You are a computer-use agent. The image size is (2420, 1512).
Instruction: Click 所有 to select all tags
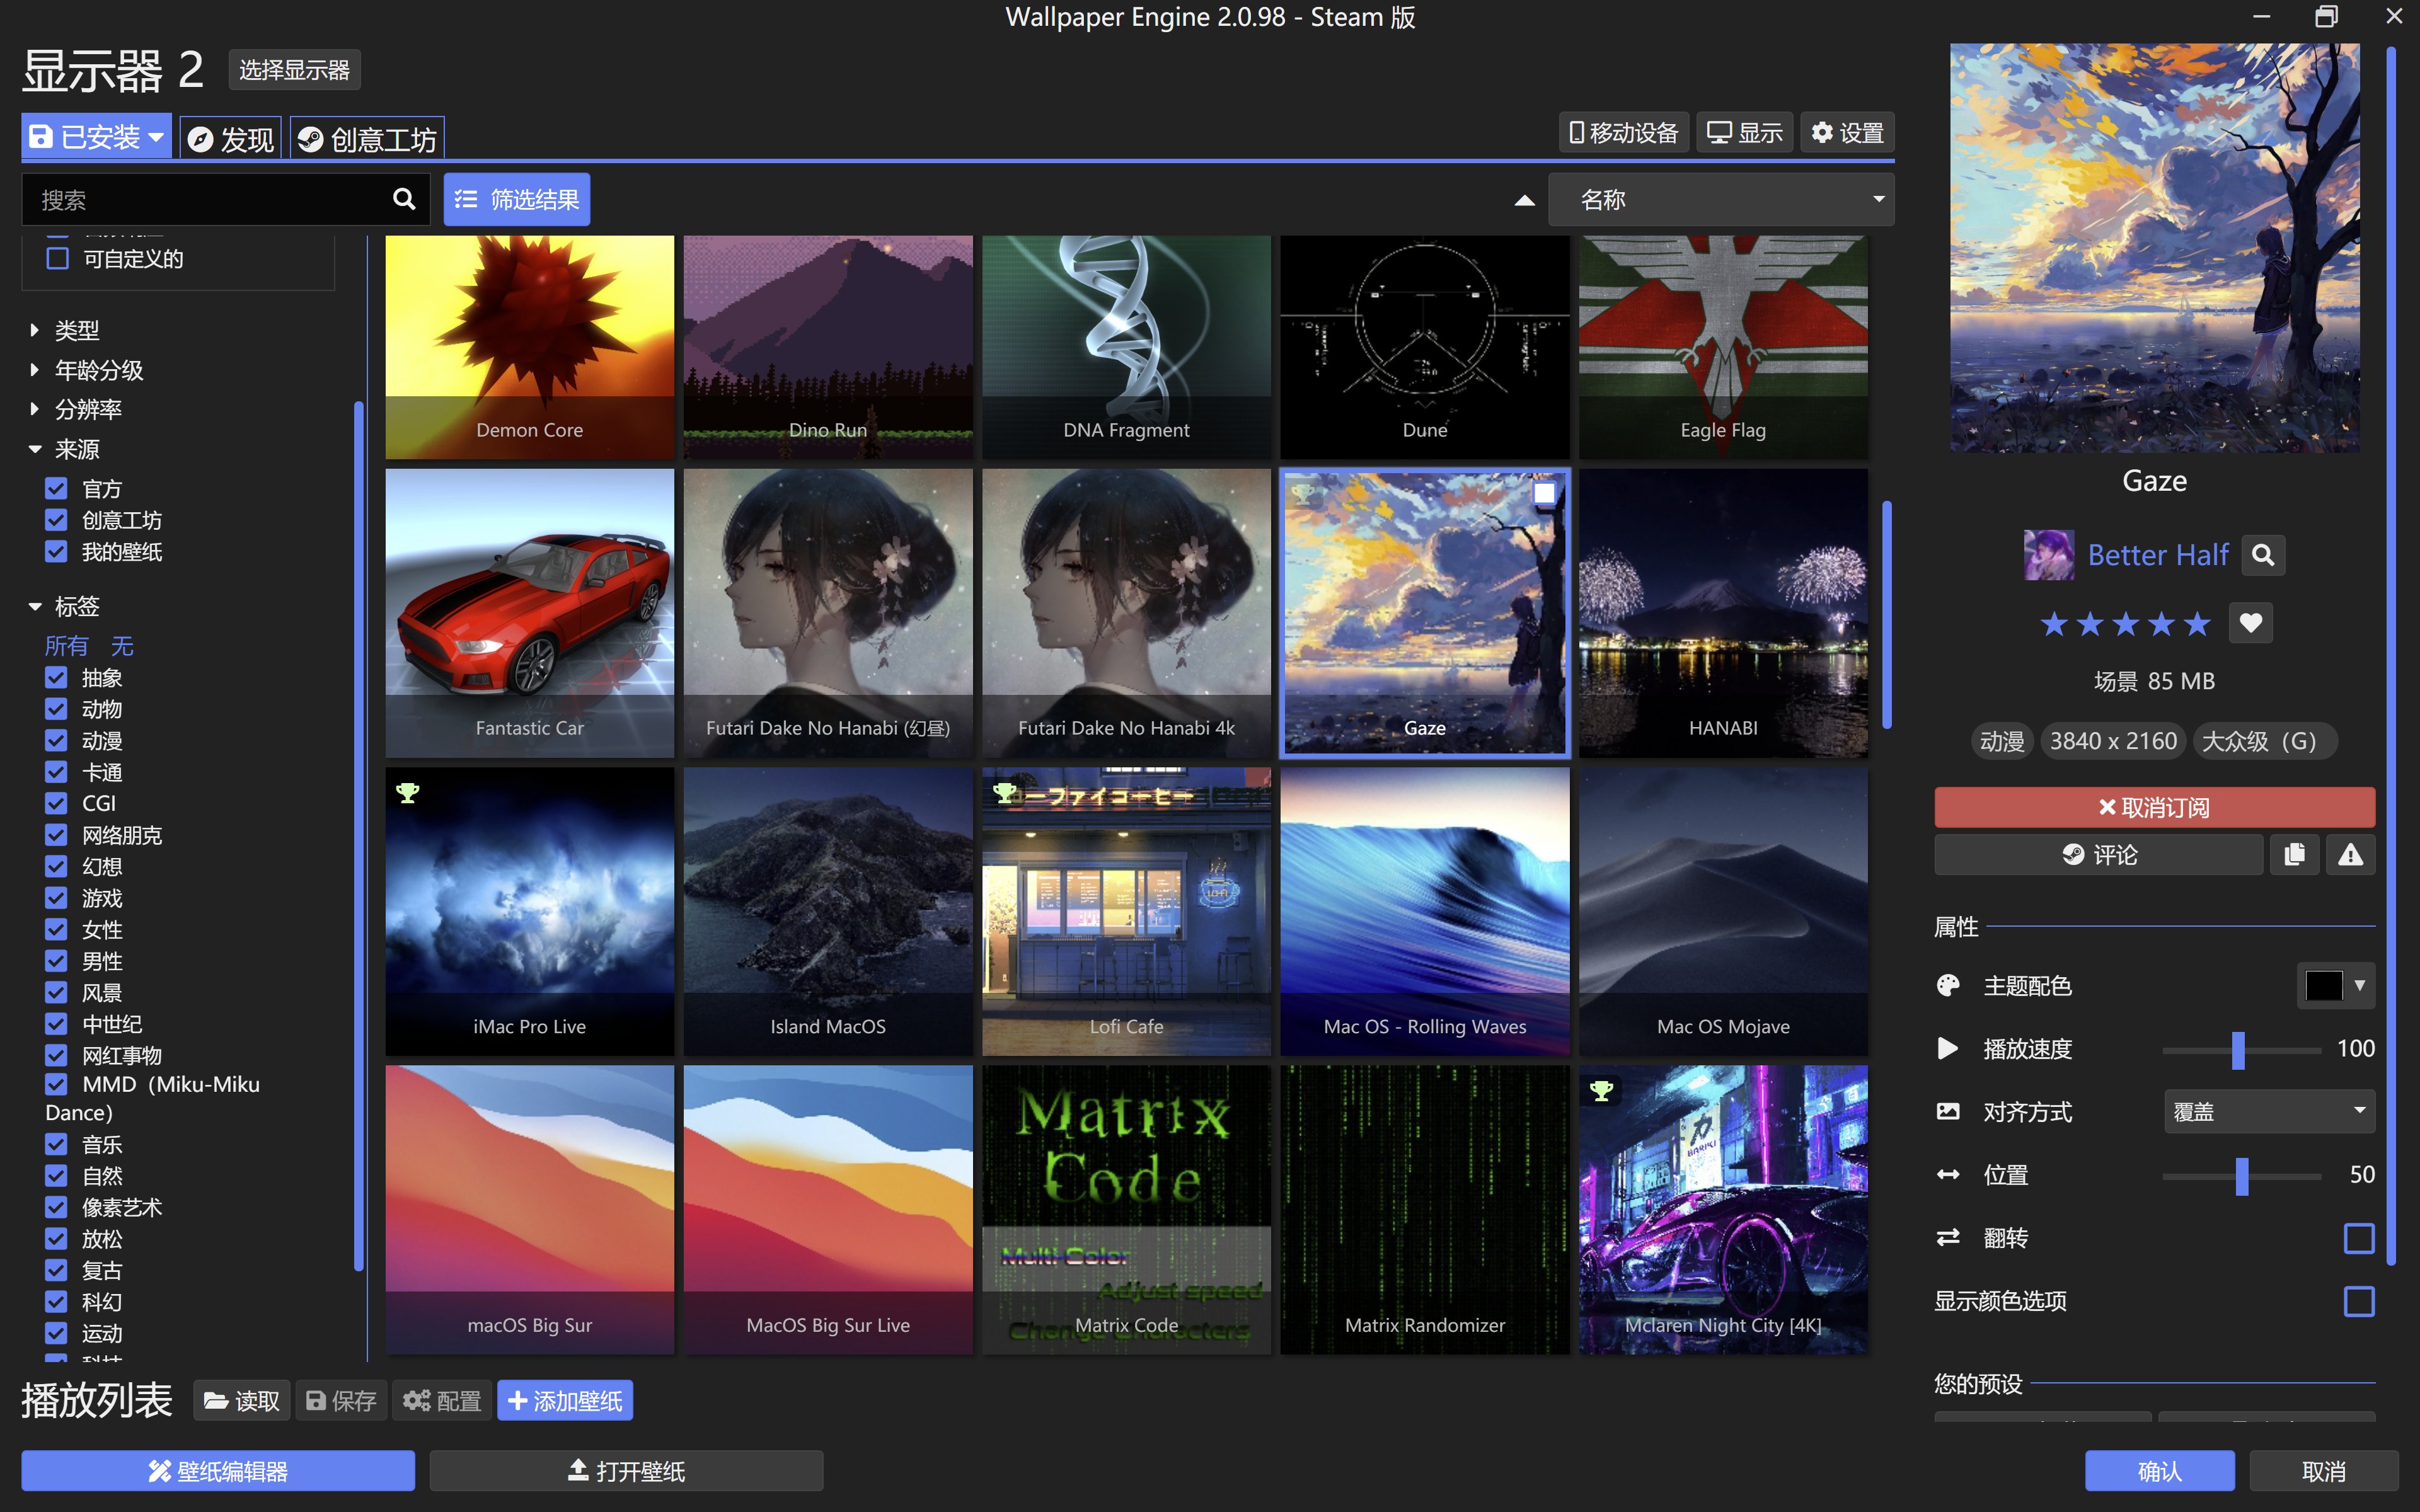click(x=66, y=646)
